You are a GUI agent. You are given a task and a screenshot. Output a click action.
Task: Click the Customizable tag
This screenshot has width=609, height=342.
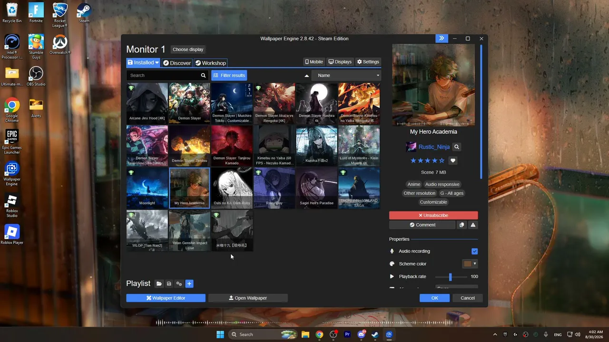[433, 202]
